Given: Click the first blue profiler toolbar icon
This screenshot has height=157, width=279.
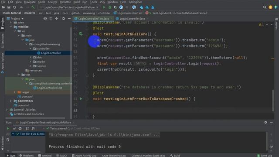Looking at the screenshot, I should click(x=121, y=7).
